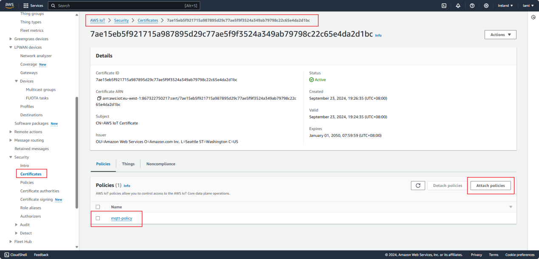Click sidebar scroll-down arrow
The height and width of the screenshot is (259, 539).
77,247
